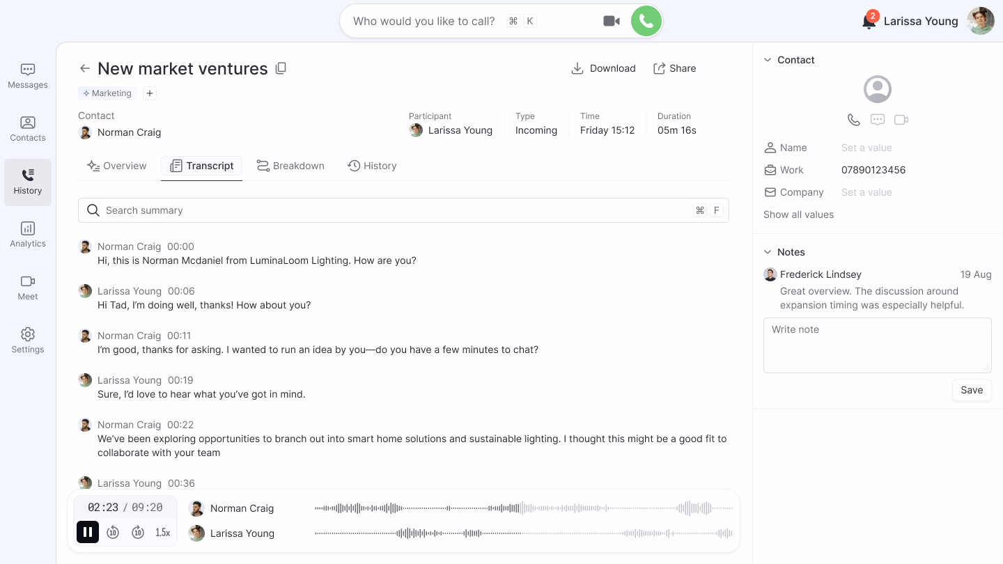Share this call
The image size is (1003, 564).
[x=674, y=68]
